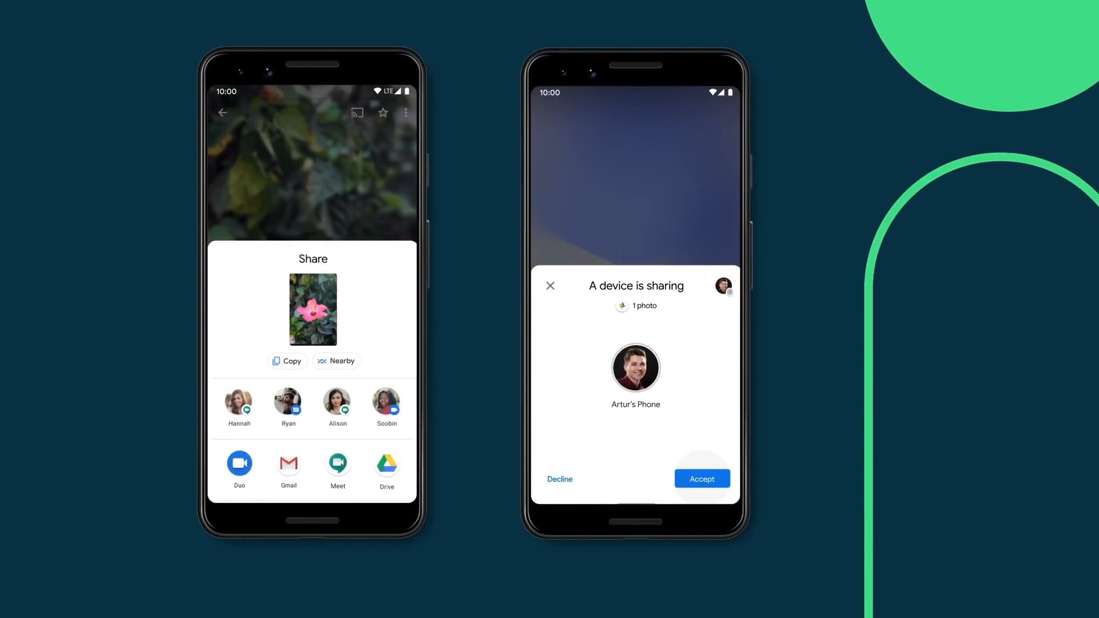
Task: Click the cast screen icon
Action: click(x=356, y=112)
